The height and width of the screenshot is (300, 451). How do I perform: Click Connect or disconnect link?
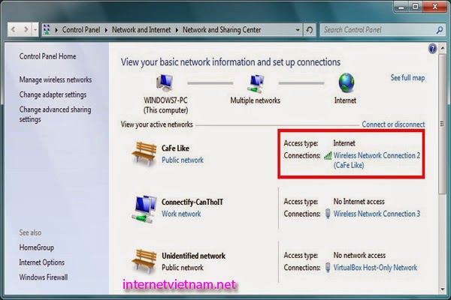(x=393, y=124)
